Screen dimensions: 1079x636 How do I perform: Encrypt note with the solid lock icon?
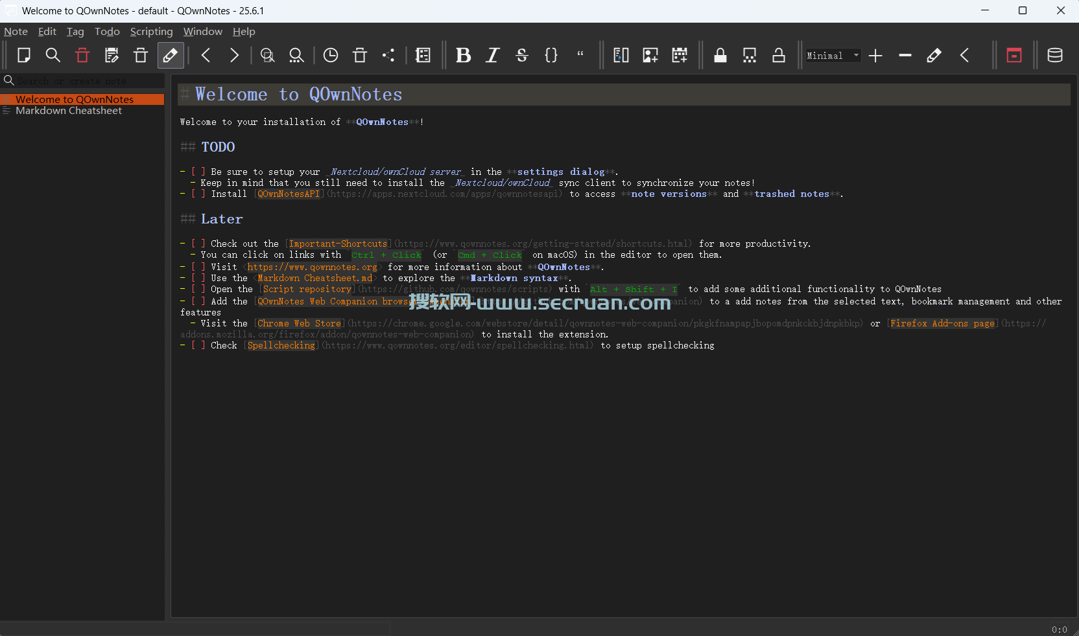[720, 56]
